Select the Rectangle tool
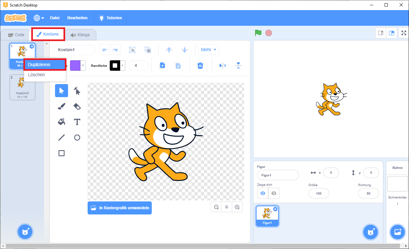This screenshot has width=409, height=249. [x=62, y=153]
